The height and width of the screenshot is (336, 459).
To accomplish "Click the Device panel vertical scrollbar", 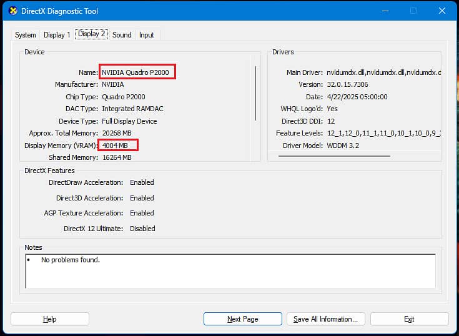I will (x=255, y=94).
